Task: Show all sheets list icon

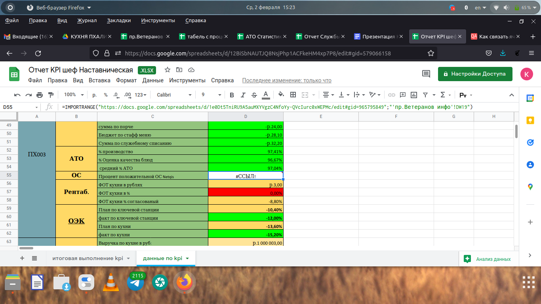Action: pyautogui.click(x=34, y=258)
